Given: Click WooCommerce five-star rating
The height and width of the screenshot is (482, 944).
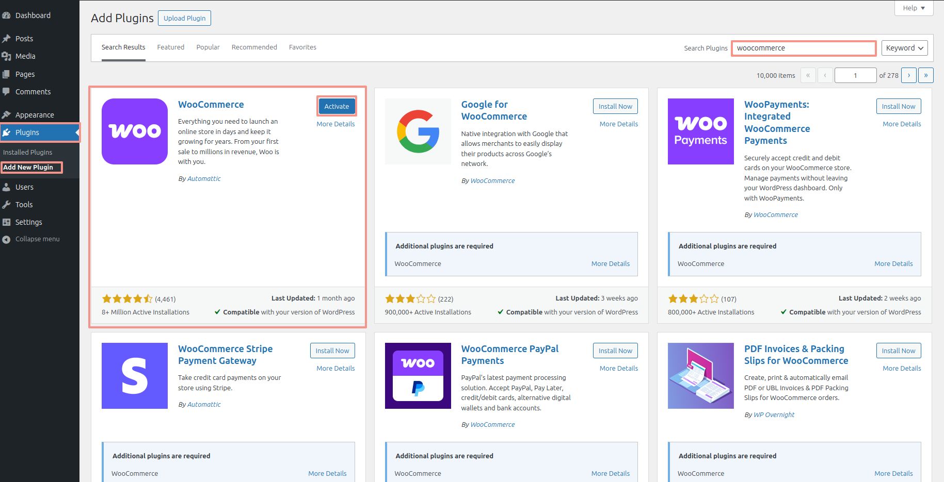Looking at the screenshot, I should (x=127, y=299).
